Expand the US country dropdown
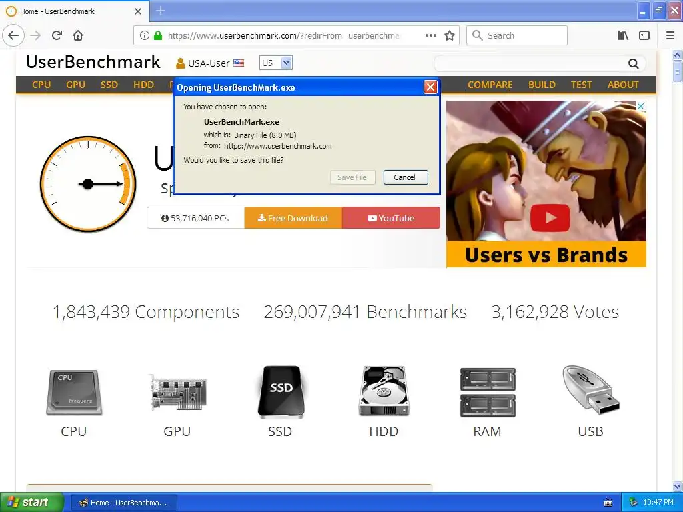Image resolution: width=683 pixels, height=512 pixels. [275, 63]
